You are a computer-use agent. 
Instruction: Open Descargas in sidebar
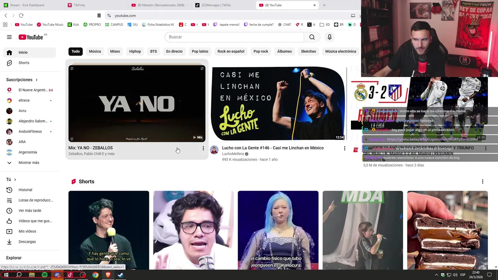[30, 241]
